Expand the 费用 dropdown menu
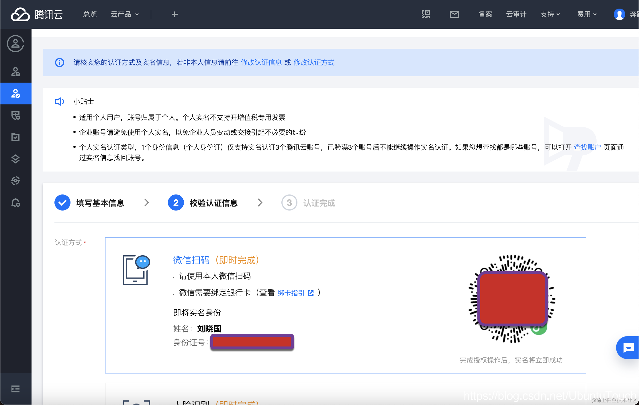 [x=587, y=14]
